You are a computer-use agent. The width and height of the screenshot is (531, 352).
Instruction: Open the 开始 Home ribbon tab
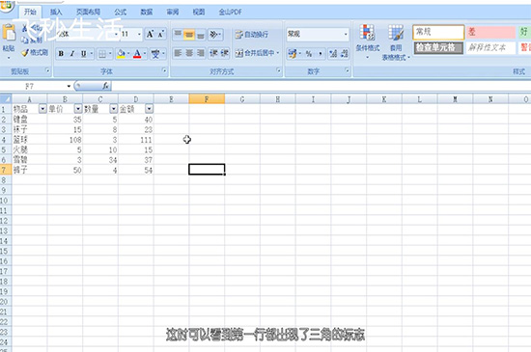pos(30,12)
